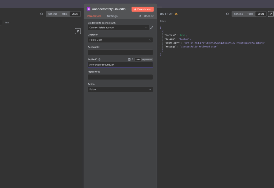Click the ConnectSafely LinkedIn node icon

88,9
